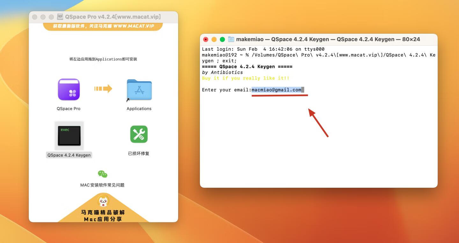Click the '将左边应用拖到Applications即可安装' instruction text

[103, 59]
